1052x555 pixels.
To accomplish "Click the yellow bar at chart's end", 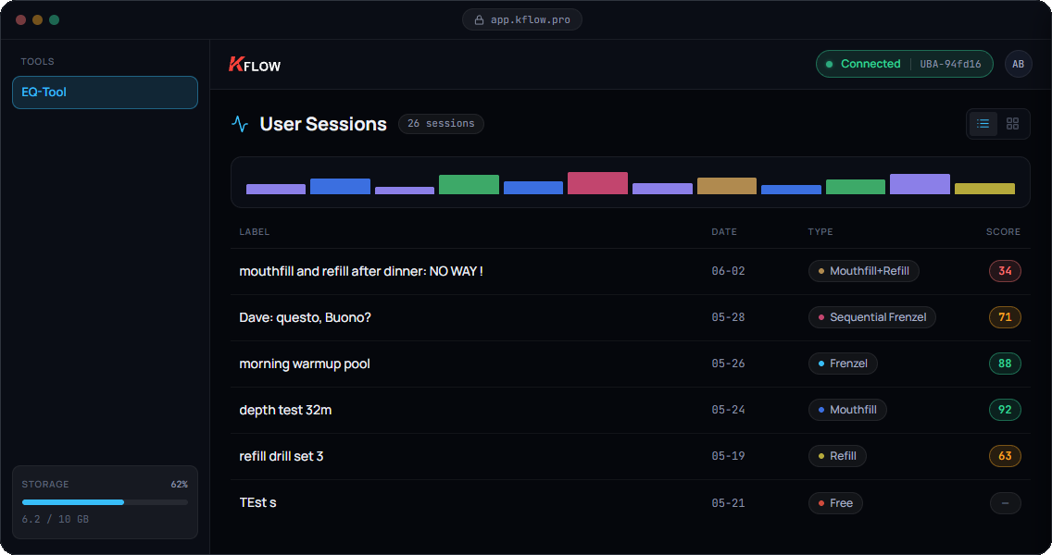I will (984, 189).
